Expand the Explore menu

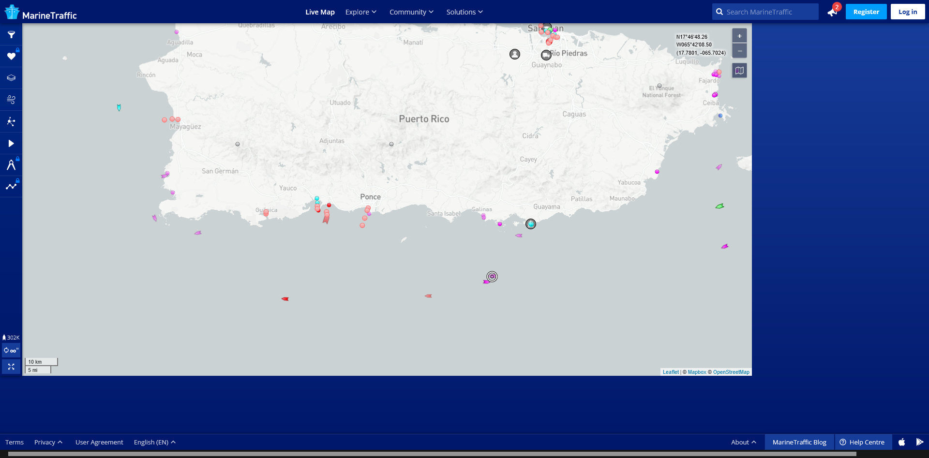pyautogui.click(x=361, y=12)
